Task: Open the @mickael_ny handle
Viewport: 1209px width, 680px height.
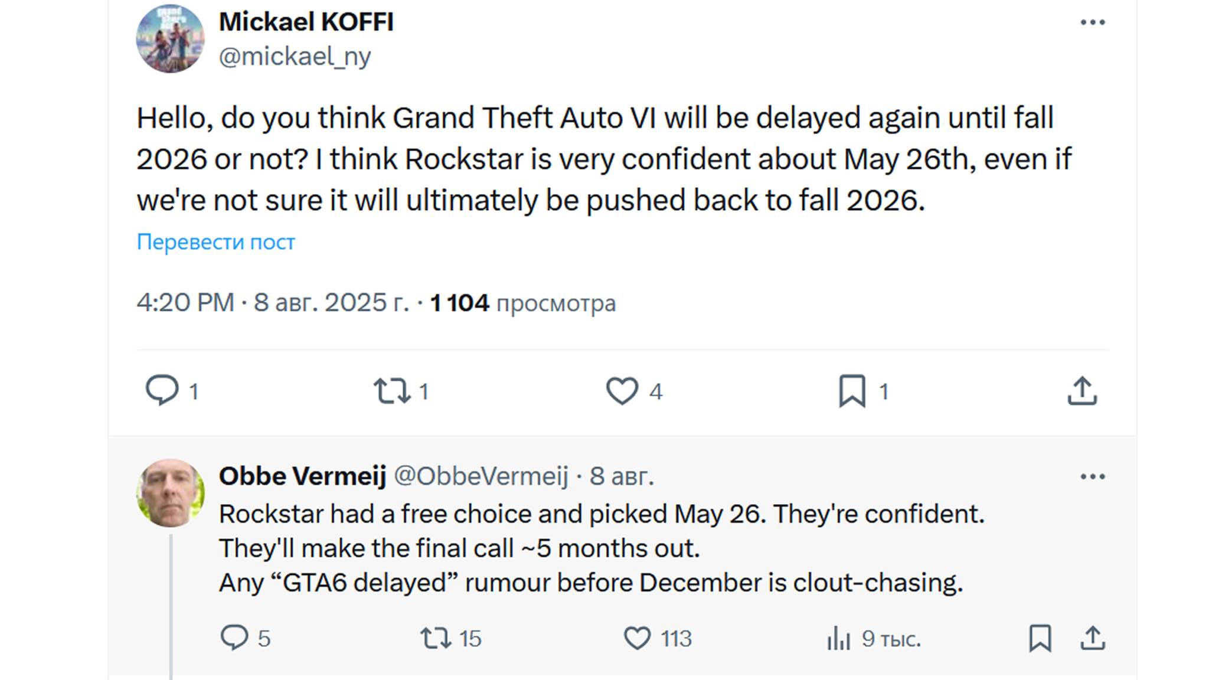Action: point(295,57)
